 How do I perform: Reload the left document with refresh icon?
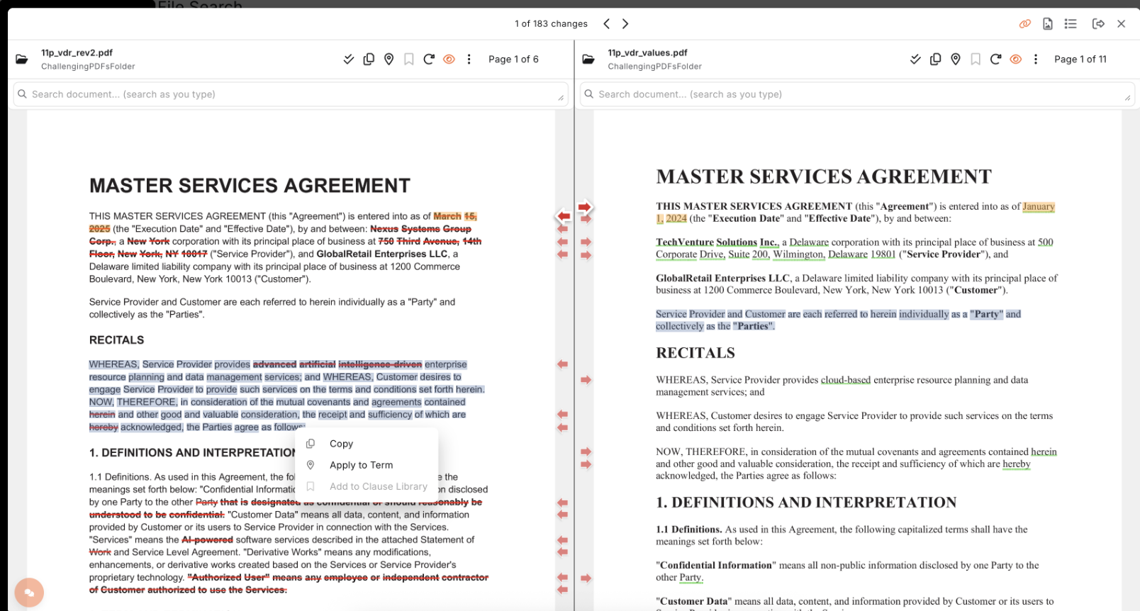click(429, 60)
